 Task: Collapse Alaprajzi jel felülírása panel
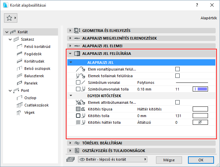pos(70,54)
